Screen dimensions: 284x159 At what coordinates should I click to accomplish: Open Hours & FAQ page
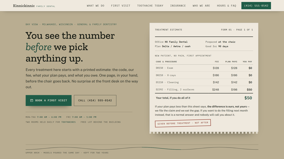click(x=226, y=6)
